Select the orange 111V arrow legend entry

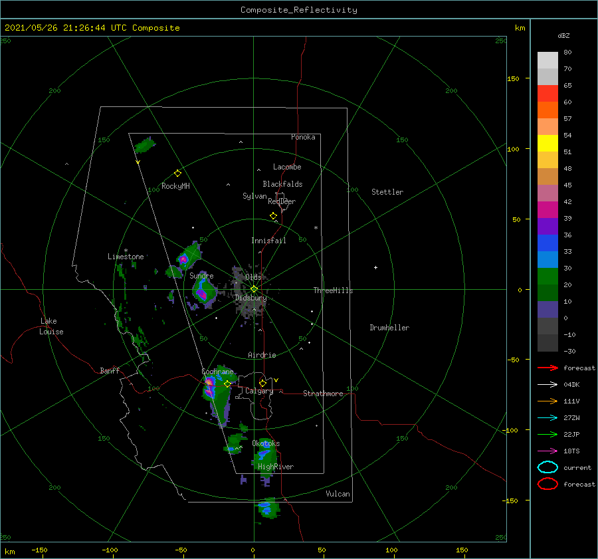548,401
